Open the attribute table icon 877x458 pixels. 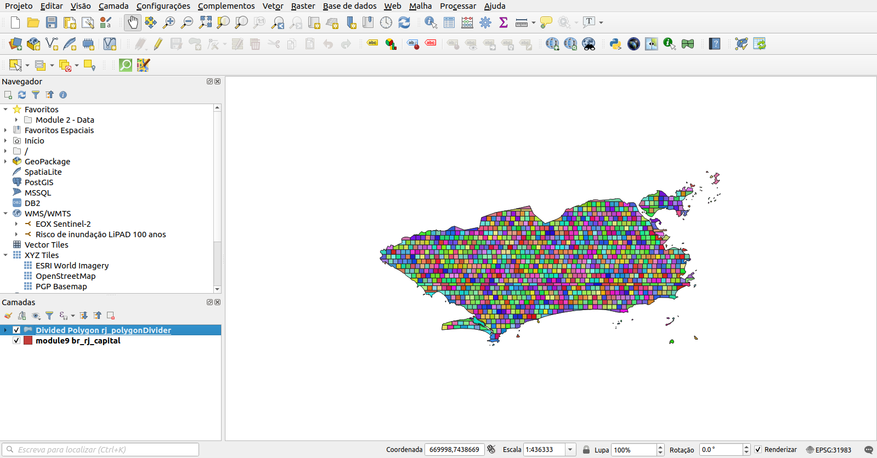(449, 22)
